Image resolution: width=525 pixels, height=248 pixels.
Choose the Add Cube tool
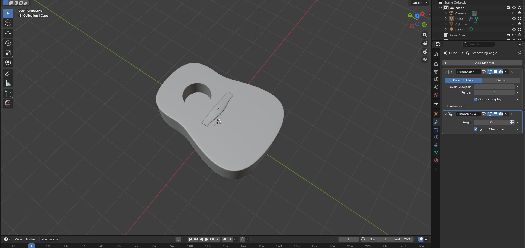click(x=8, y=94)
